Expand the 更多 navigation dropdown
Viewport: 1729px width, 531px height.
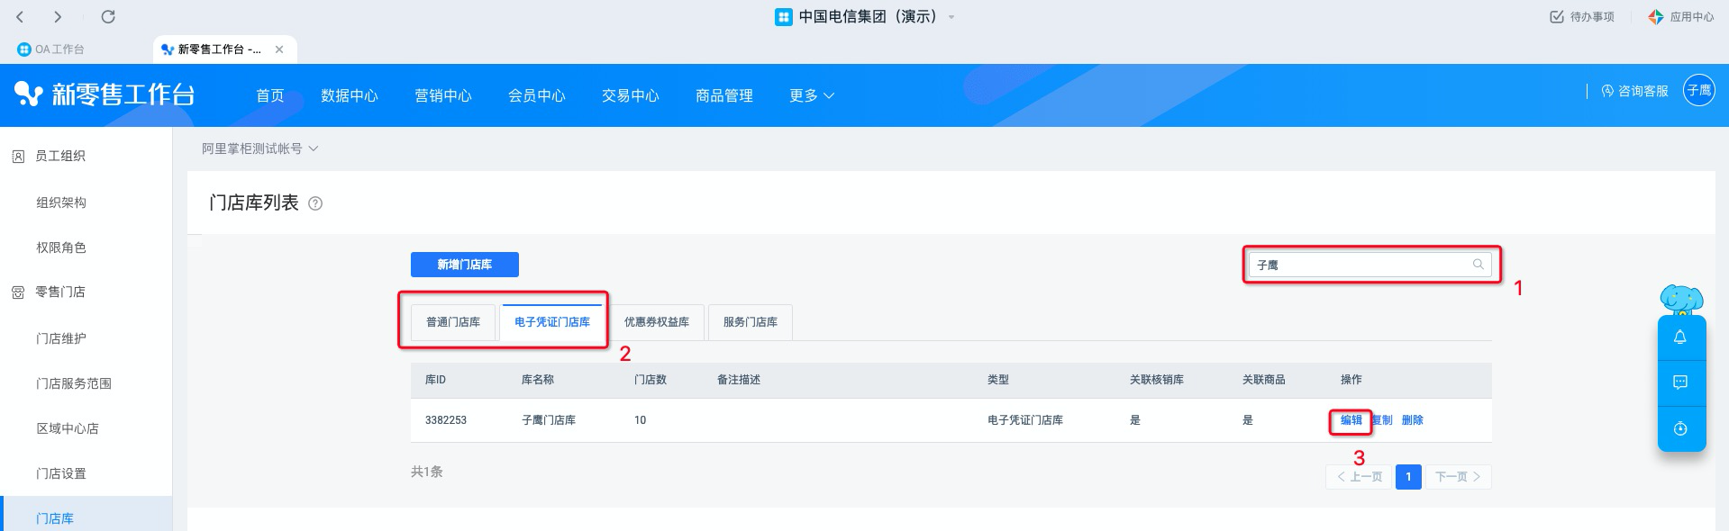[x=812, y=95]
